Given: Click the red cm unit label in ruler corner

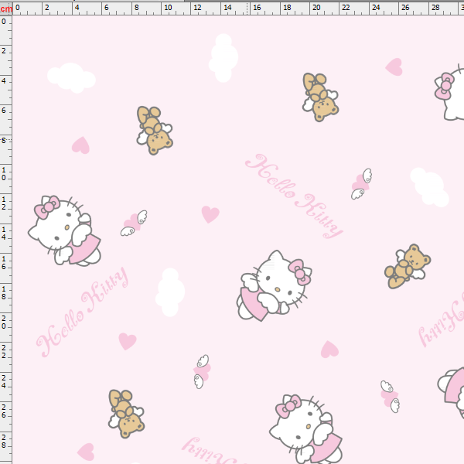Looking at the screenshot, I should 6,8.
